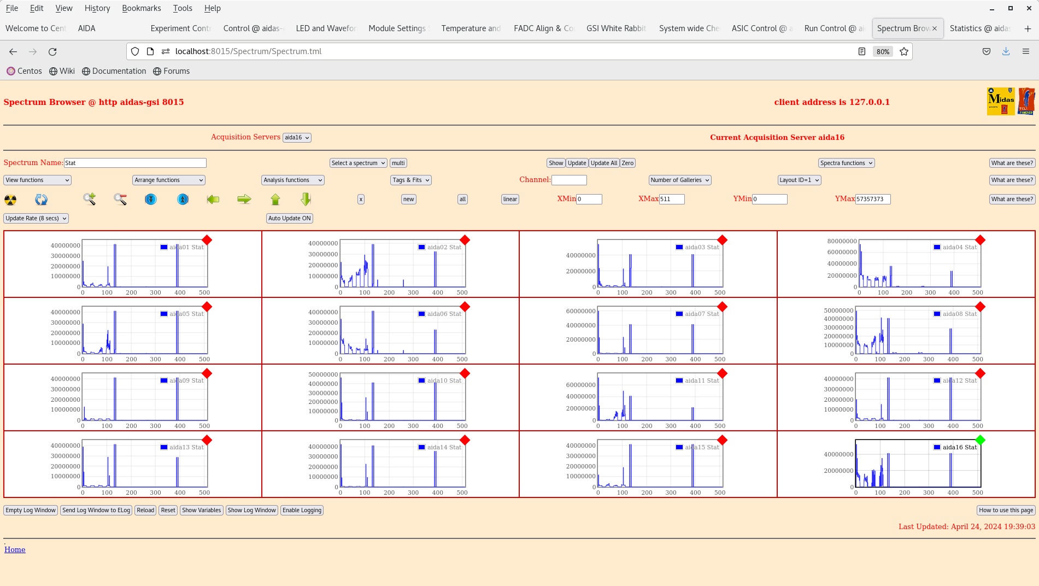Toggle Auto Update ON button
1039x586 pixels.
point(290,218)
